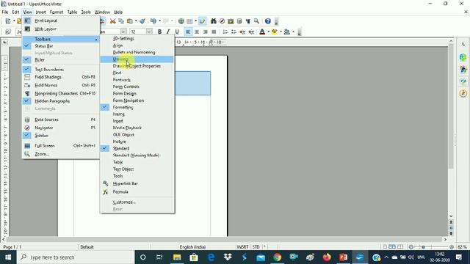The width and height of the screenshot is (470, 264).
Task: Toggle bulleted list icon
Action: (234, 32)
